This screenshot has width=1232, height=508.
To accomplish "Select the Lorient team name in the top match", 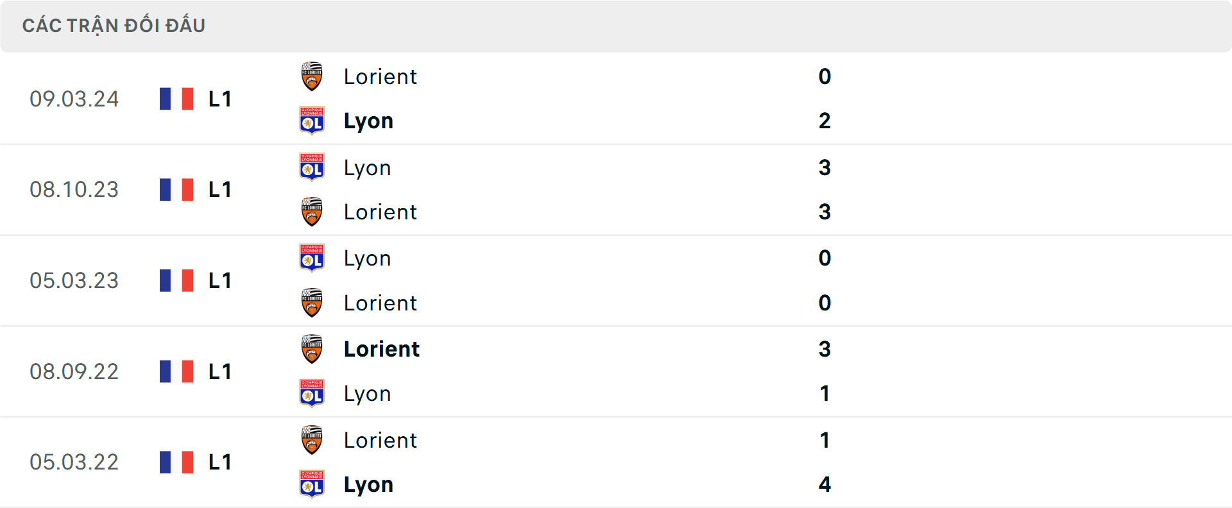I will click(381, 76).
